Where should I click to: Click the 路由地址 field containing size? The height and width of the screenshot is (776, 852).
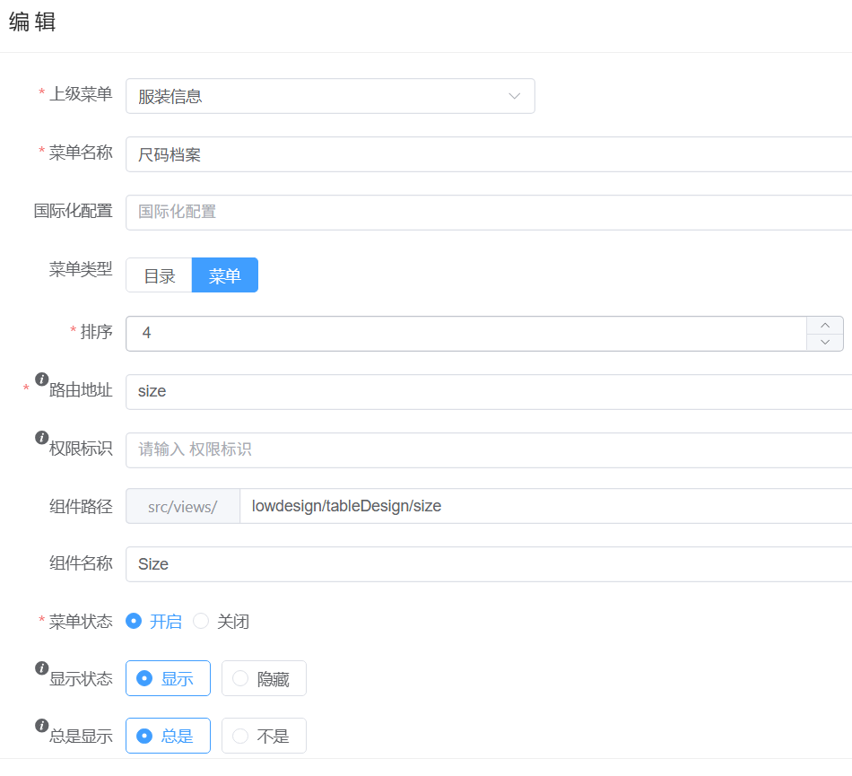click(x=489, y=392)
